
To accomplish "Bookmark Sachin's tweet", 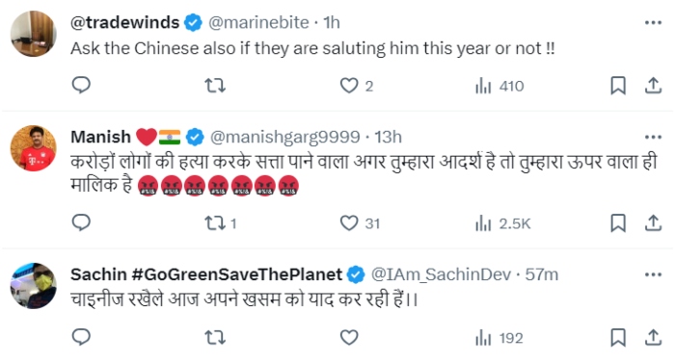I will tap(618, 337).
